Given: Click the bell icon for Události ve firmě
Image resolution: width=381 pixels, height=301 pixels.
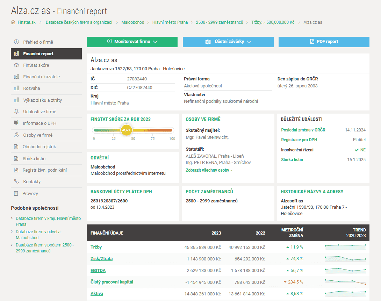Looking at the screenshot, I should point(16,112).
